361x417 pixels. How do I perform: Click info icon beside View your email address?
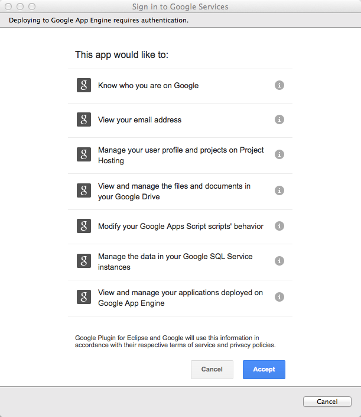click(x=279, y=119)
